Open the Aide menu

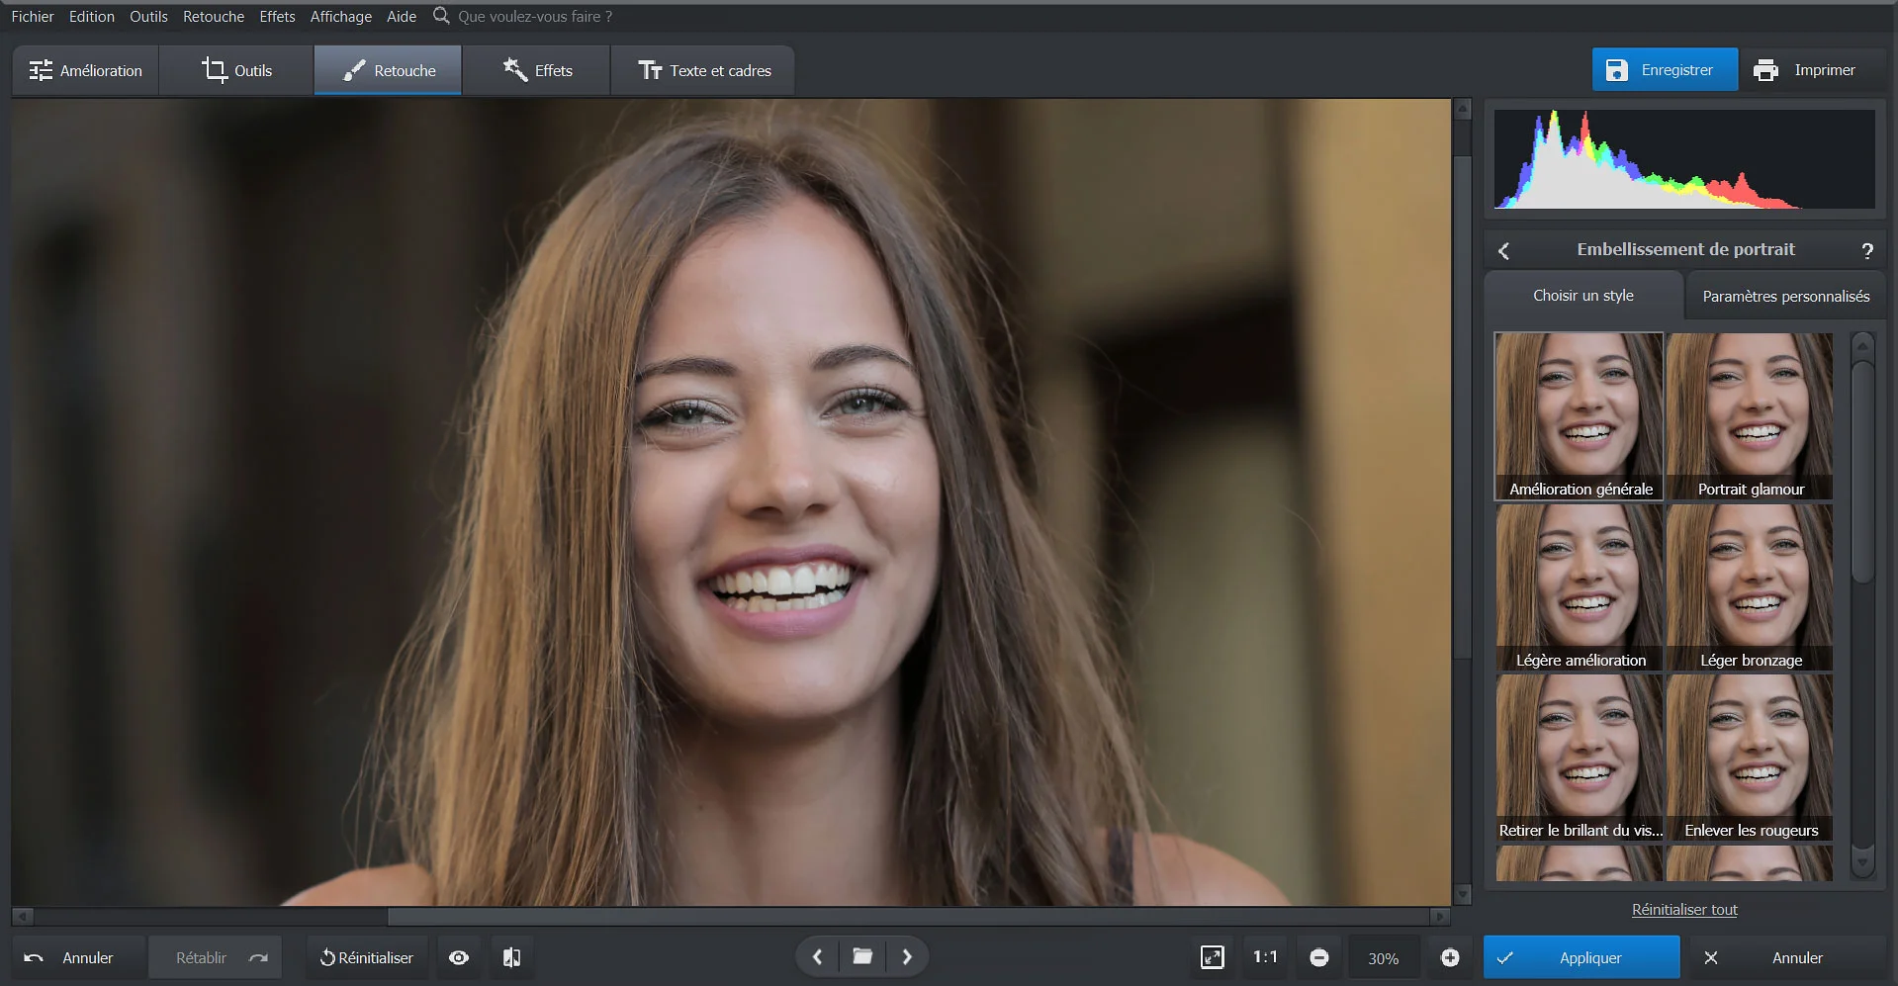coord(402,17)
